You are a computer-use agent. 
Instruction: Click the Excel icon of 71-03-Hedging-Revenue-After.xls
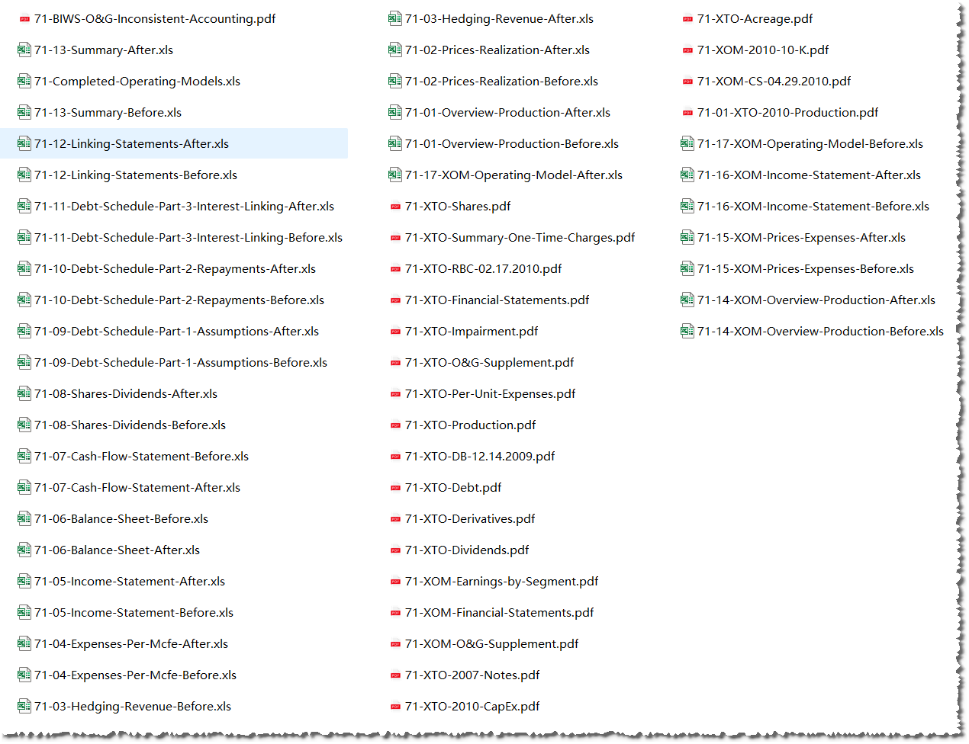395,19
